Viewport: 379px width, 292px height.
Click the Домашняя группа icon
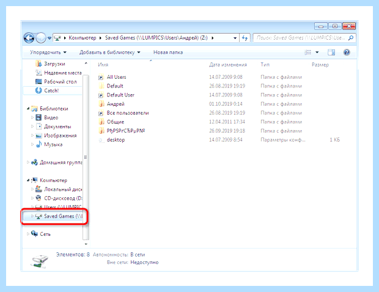35,162
